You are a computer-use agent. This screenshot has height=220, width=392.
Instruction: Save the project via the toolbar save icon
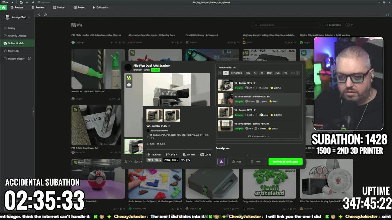pos(21,2)
